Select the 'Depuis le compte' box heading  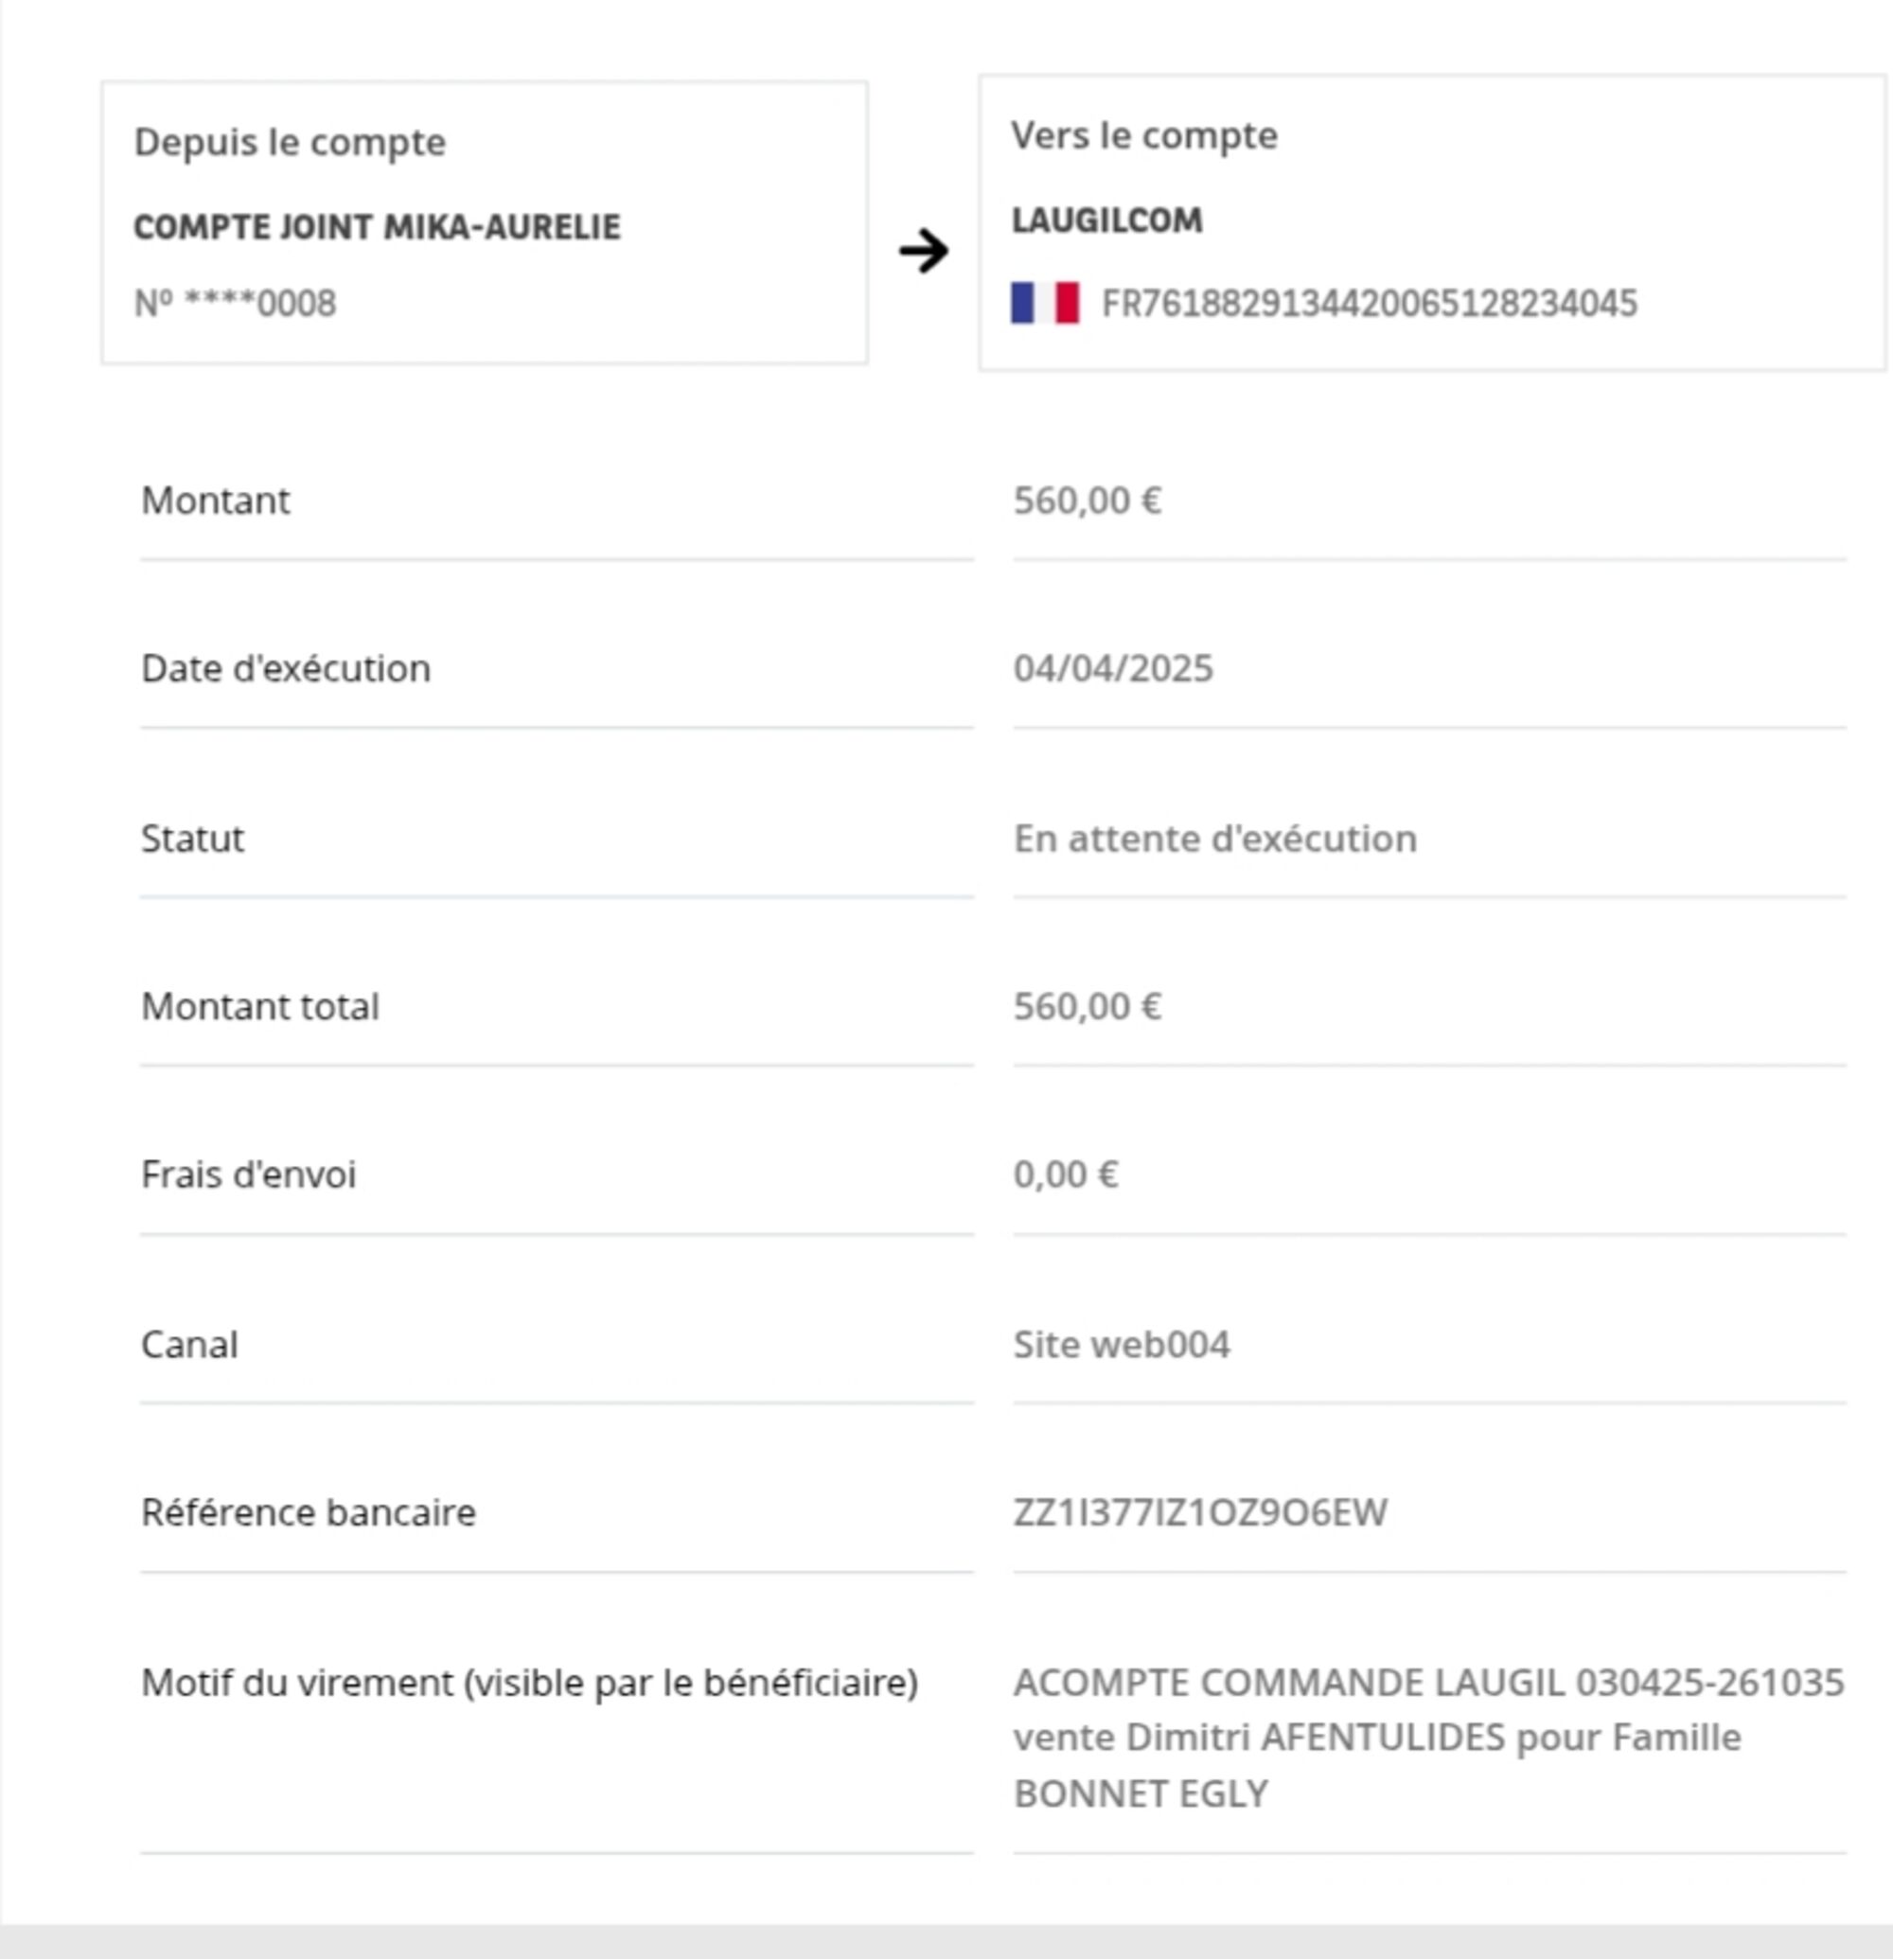click(x=290, y=142)
